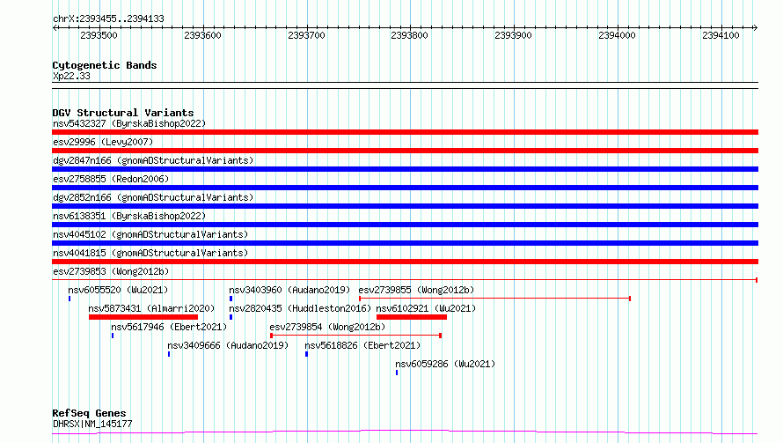Click the 2393800 ruler position label

409,35
